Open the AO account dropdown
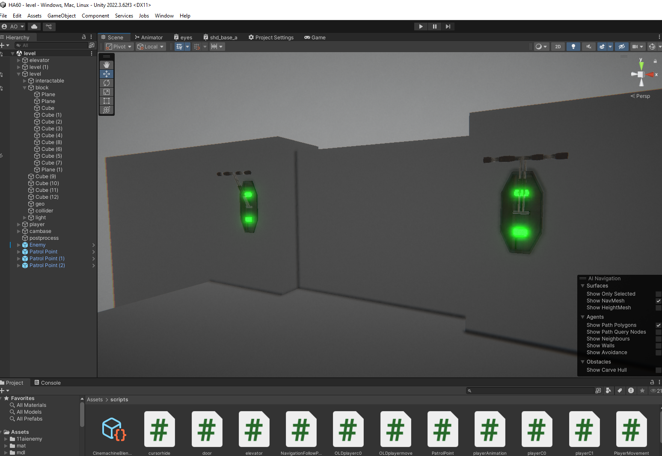 click(13, 26)
